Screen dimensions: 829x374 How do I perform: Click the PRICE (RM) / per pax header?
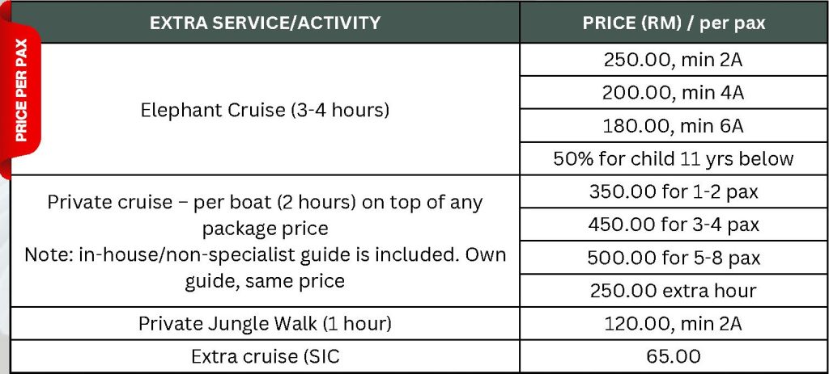pyautogui.click(x=674, y=23)
